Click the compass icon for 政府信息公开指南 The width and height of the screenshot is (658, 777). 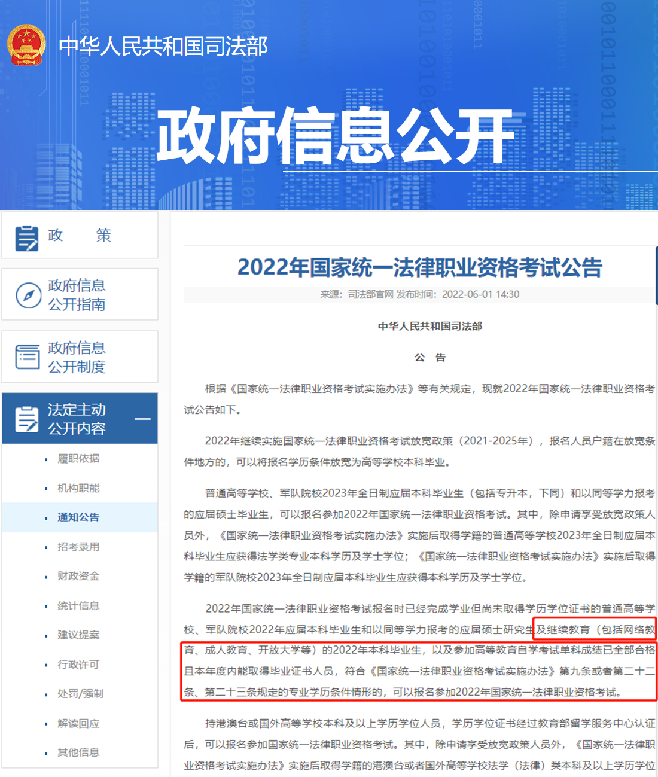coord(28,295)
